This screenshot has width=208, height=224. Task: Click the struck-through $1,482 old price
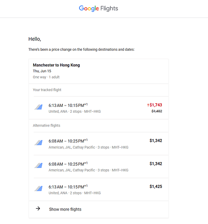[157, 111]
